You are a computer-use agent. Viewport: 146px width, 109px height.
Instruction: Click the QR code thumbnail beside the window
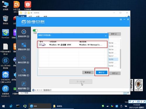point(131,85)
